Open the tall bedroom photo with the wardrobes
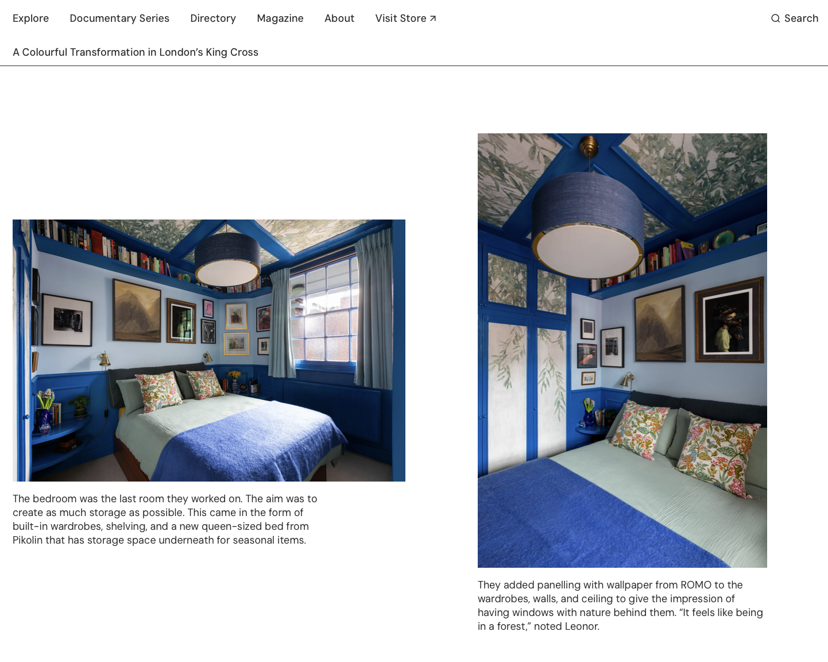 coord(622,351)
